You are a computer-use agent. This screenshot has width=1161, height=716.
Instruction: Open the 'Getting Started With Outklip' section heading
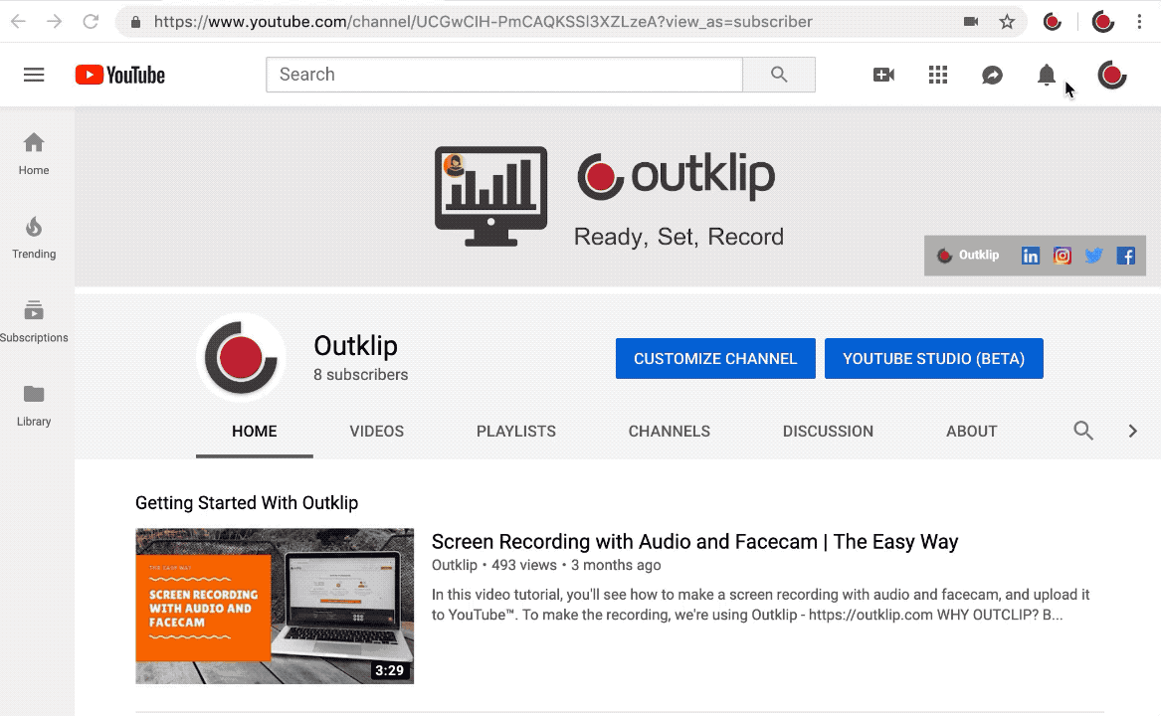[x=247, y=503]
